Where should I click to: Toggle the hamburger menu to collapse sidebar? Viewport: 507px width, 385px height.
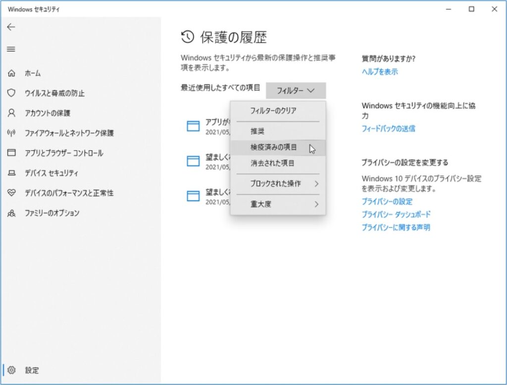10,49
